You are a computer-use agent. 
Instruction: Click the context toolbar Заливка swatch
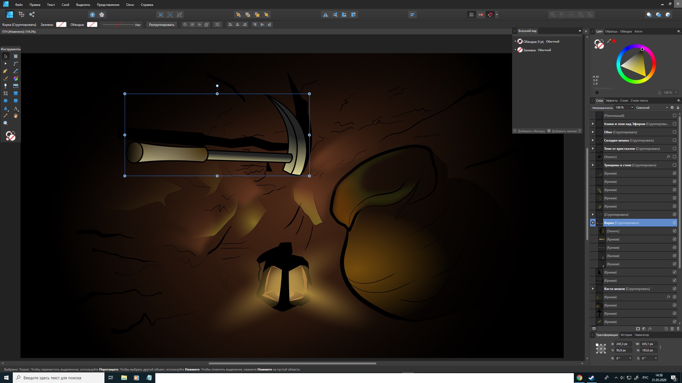61,25
